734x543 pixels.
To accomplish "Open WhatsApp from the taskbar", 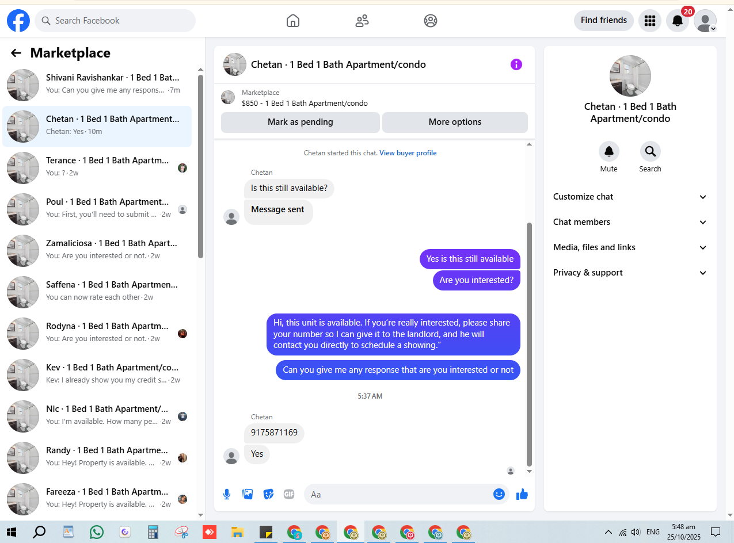I will pos(97,532).
